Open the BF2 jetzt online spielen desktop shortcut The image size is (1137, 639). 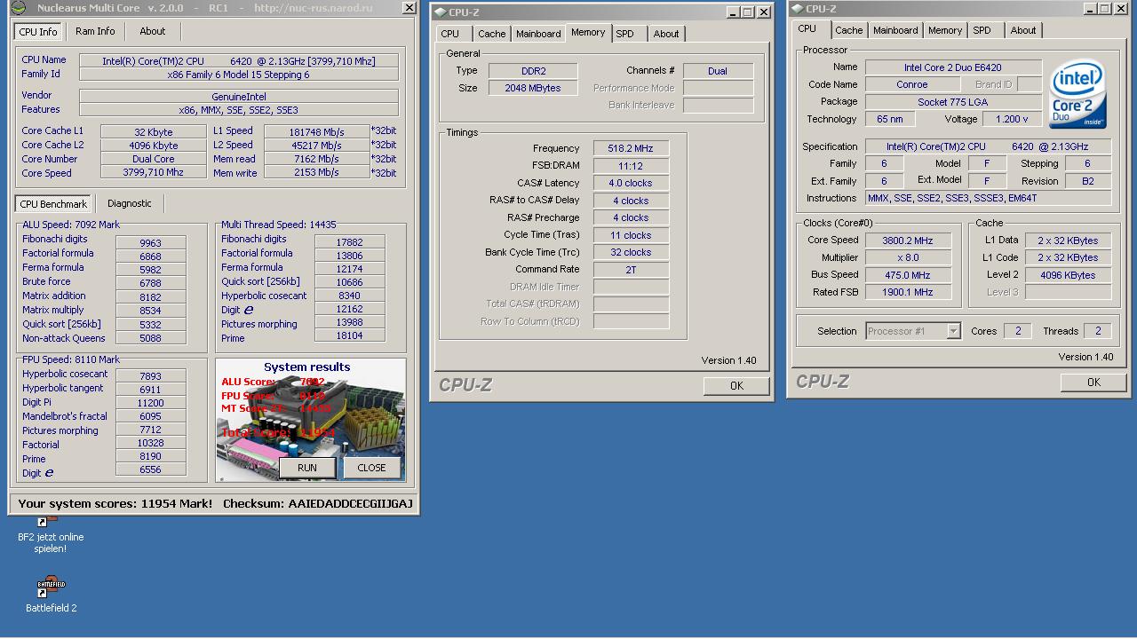[x=50, y=535]
